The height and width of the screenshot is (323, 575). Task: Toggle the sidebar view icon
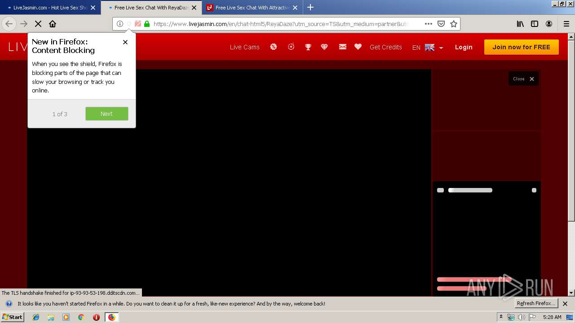pyautogui.click(x=535, y=24)
